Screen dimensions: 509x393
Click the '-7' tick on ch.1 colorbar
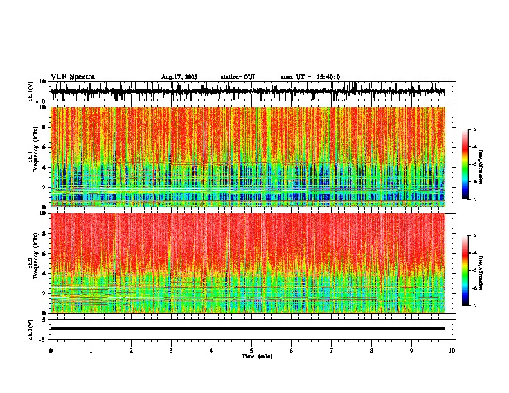(474, 199)
